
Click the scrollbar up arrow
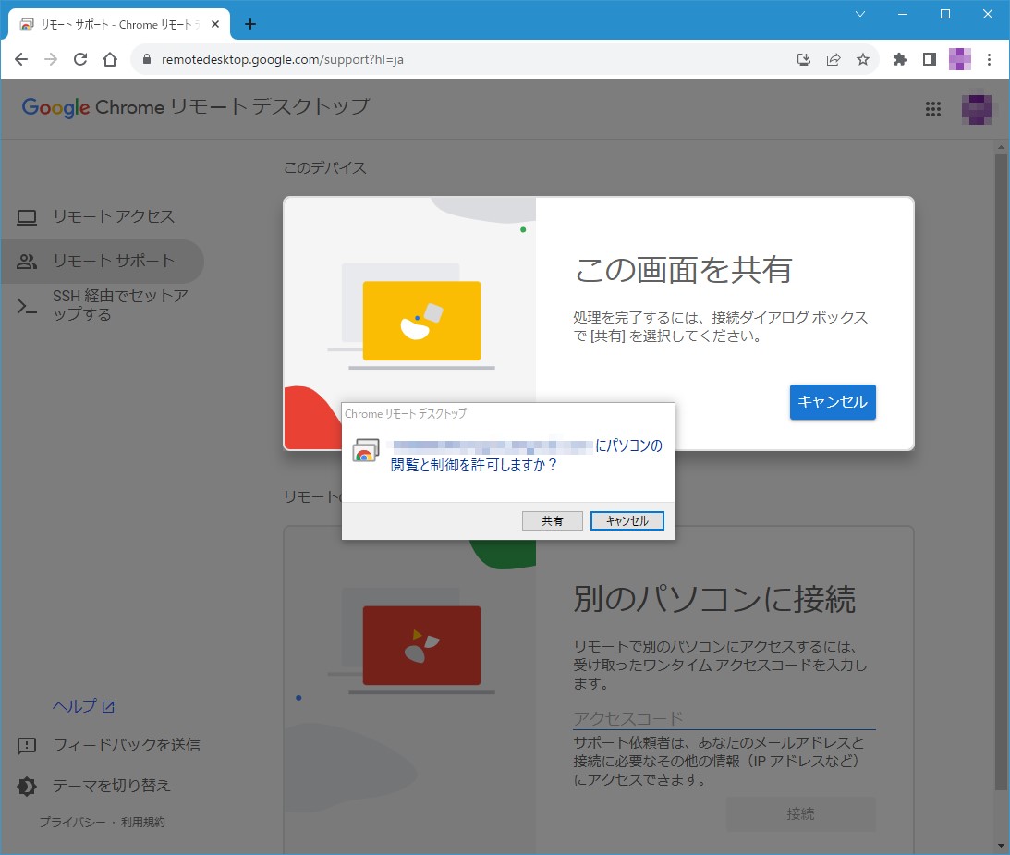coord(1001,147)
